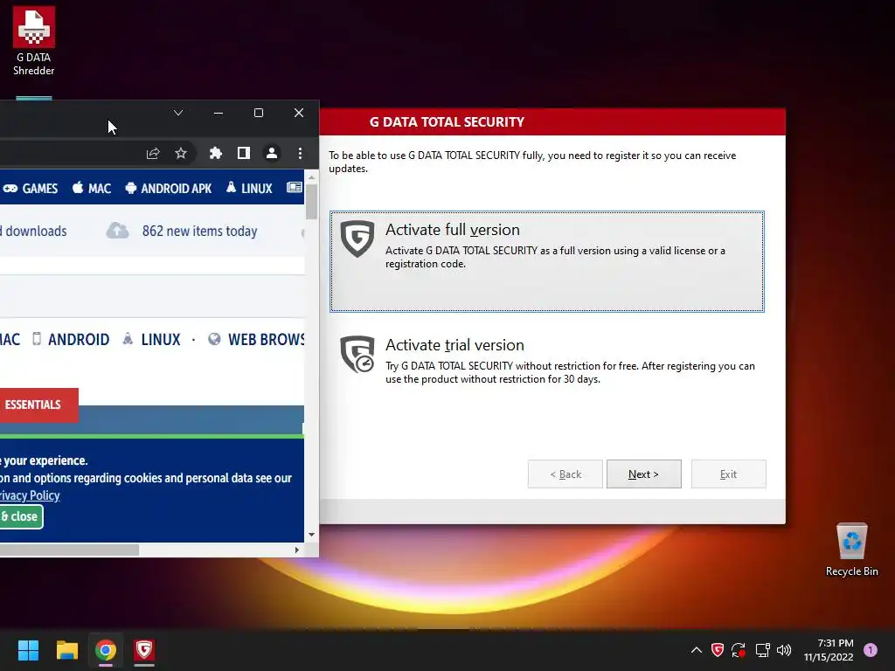
Task: Open the Privacy Policy link
Action: pyautogui.click(x=30, y=495)
